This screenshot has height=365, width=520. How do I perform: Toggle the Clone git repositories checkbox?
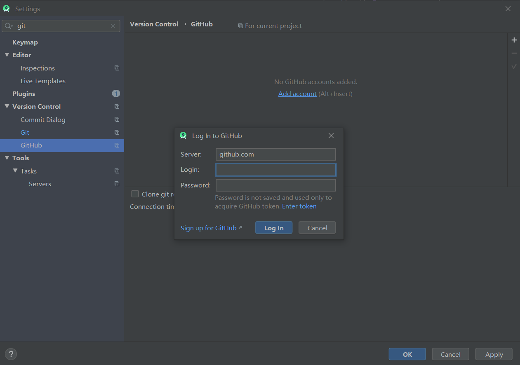(x=135, y=194)
